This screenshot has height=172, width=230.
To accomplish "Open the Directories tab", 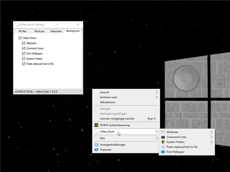I will 56,31.
